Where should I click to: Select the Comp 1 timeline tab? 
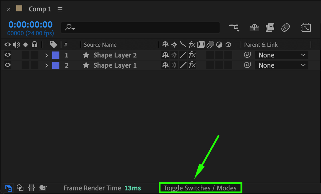pyautogui.click(x=40, y=9)
